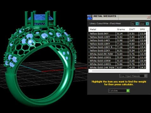Viewport: 151px width, 113px height.
Task: Select the Yellow Gold:22KY row
Action: tap(117, 51)
